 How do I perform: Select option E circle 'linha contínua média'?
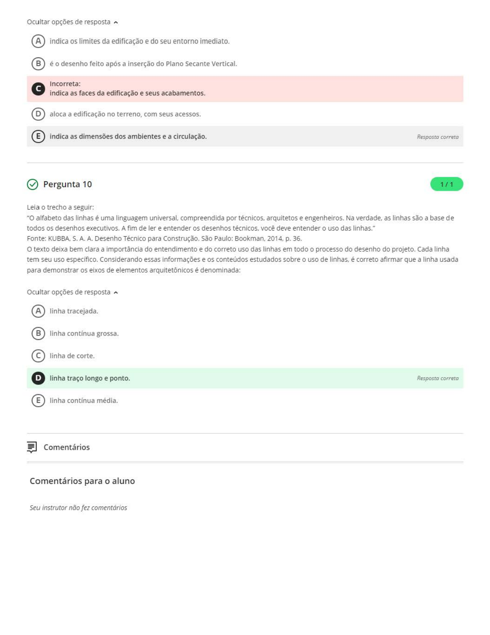point(38,400)
